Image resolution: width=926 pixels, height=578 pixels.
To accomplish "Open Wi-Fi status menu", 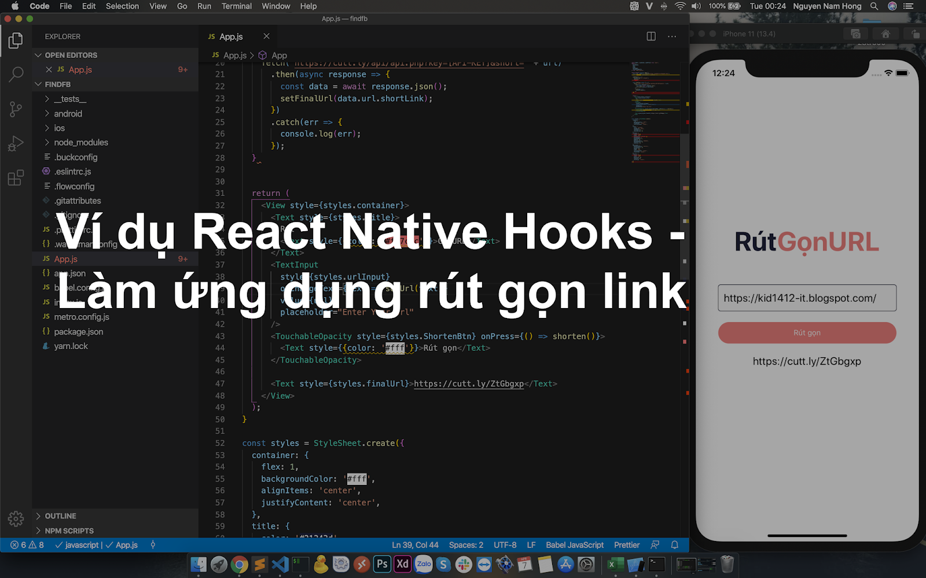I will coord(680,6).
